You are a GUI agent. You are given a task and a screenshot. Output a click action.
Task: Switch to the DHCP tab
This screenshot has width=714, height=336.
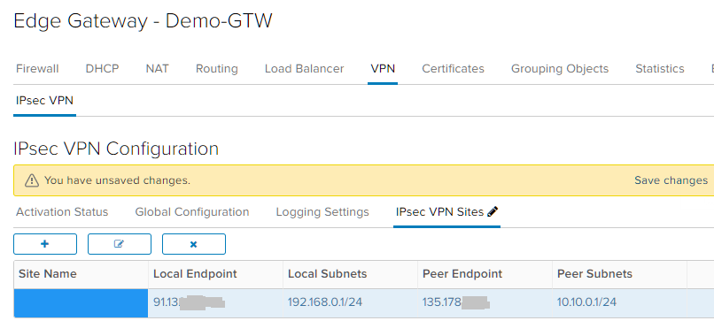pyautogui.click(x=103, y=69)
